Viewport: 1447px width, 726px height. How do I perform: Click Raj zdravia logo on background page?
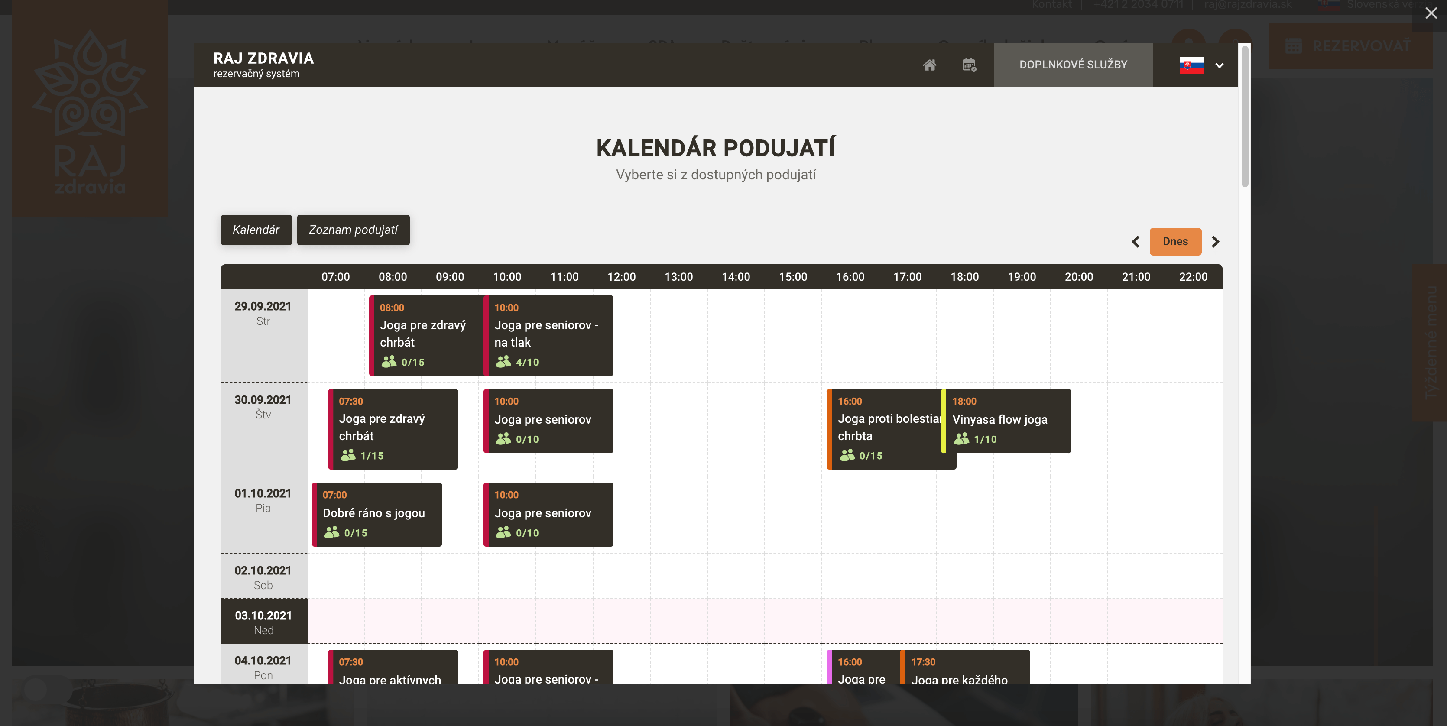(90, 108)
